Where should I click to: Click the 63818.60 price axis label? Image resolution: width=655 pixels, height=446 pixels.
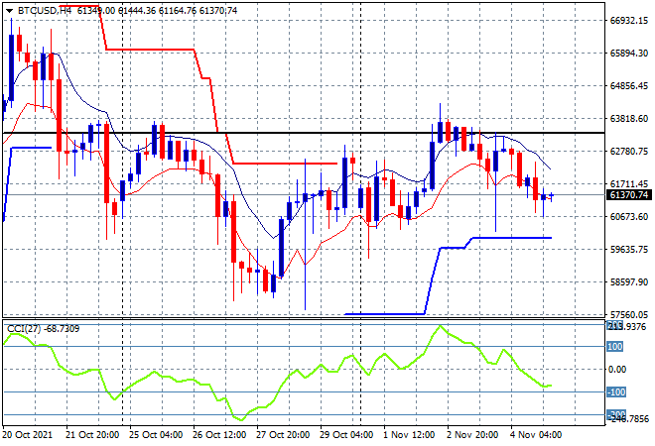click(x=627, y=119)
